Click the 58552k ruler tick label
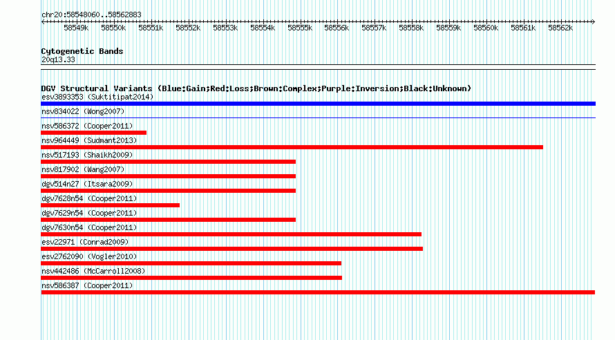 [x=188, y=28]
